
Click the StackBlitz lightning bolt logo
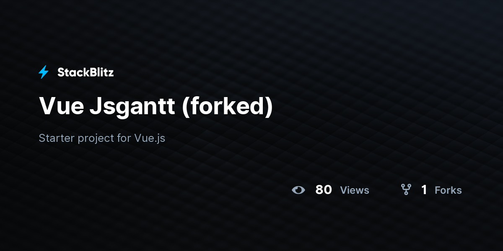pyautogui.click(x=44, y=72)
